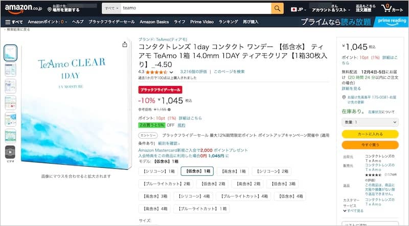
Task: Open アカウント&リスト dropdown
Action: [x=331, y=8]
